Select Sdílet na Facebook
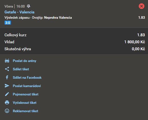This screenshot has width=148, height=120. click(27, 78)
